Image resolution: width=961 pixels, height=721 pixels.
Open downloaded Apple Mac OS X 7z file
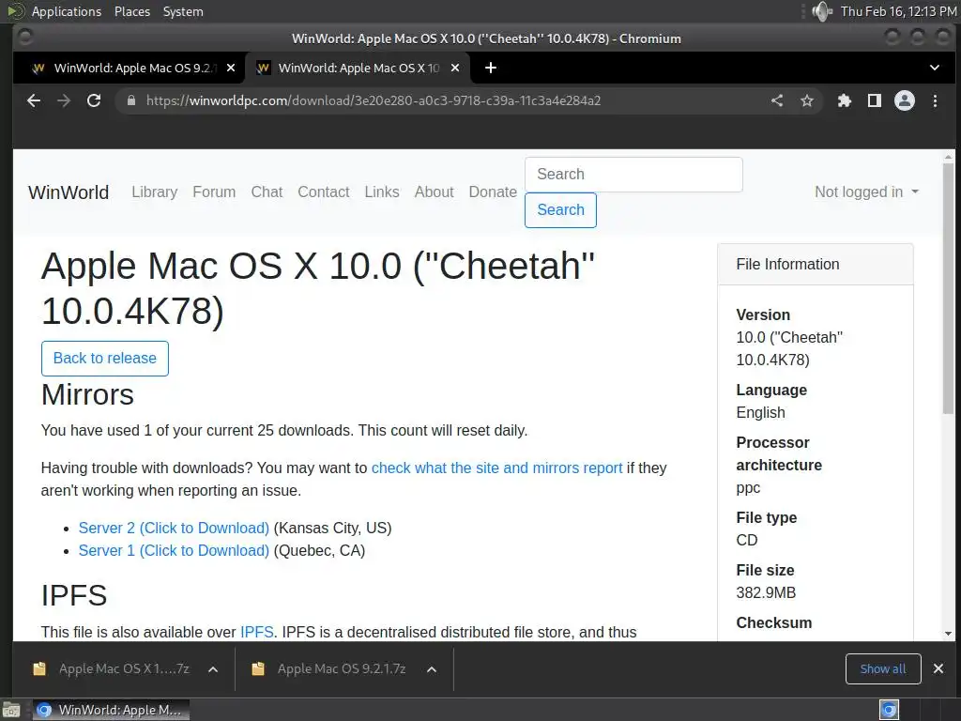click(112, 668)
